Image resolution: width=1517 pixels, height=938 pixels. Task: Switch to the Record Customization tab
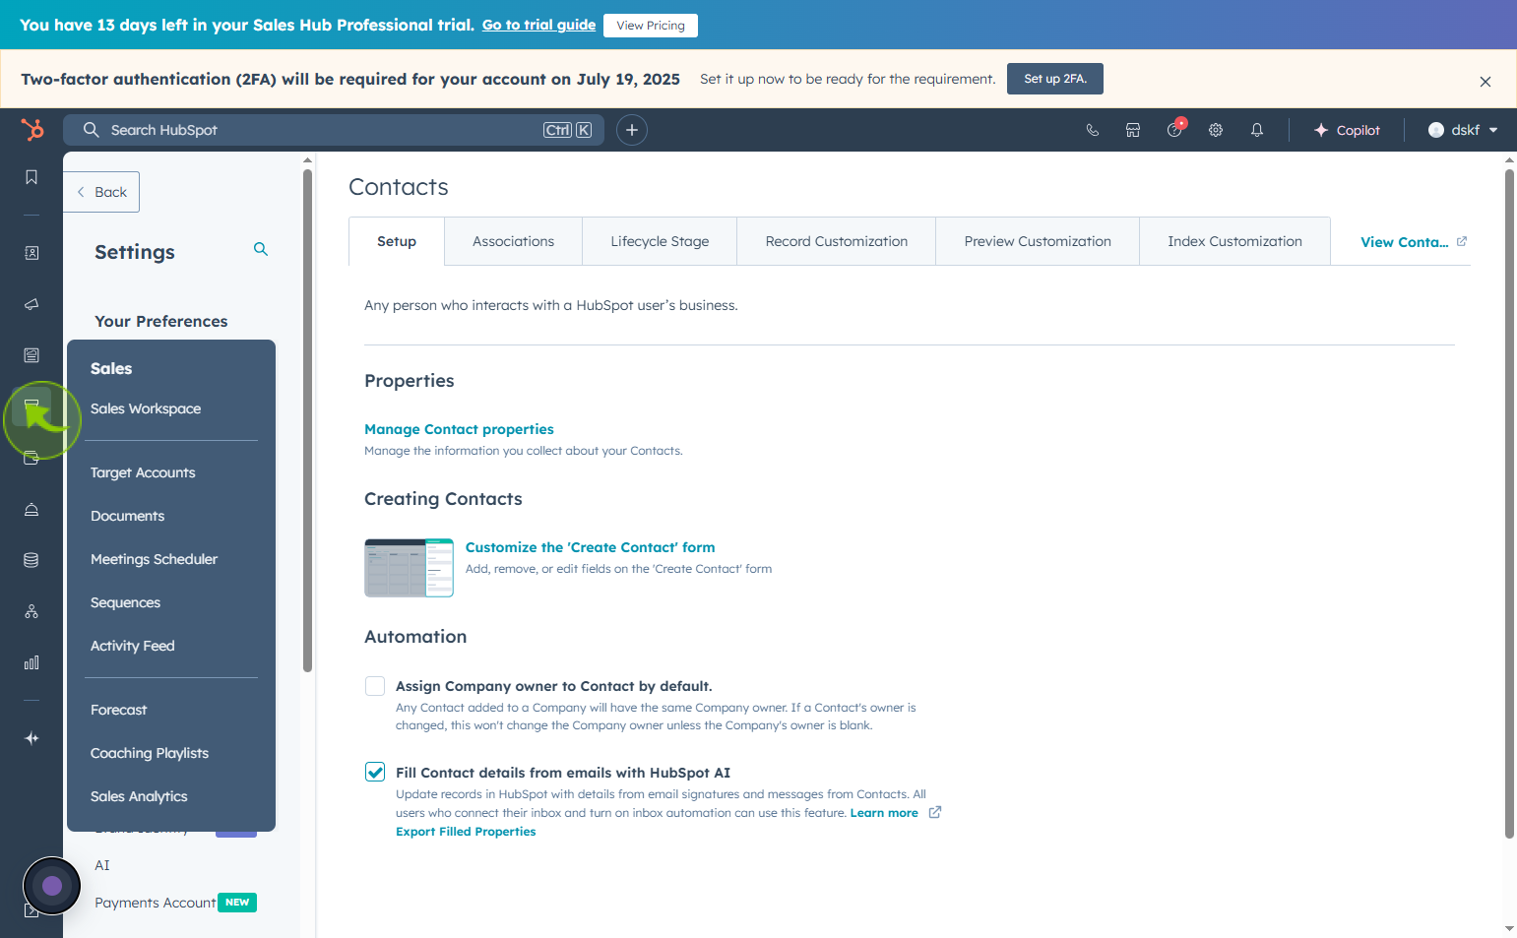pyautogui.click(x=837, y=241)
